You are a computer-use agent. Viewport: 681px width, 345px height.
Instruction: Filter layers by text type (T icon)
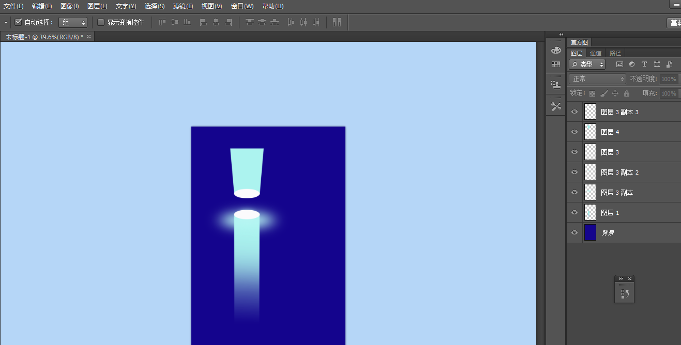[x=644, y=65]
